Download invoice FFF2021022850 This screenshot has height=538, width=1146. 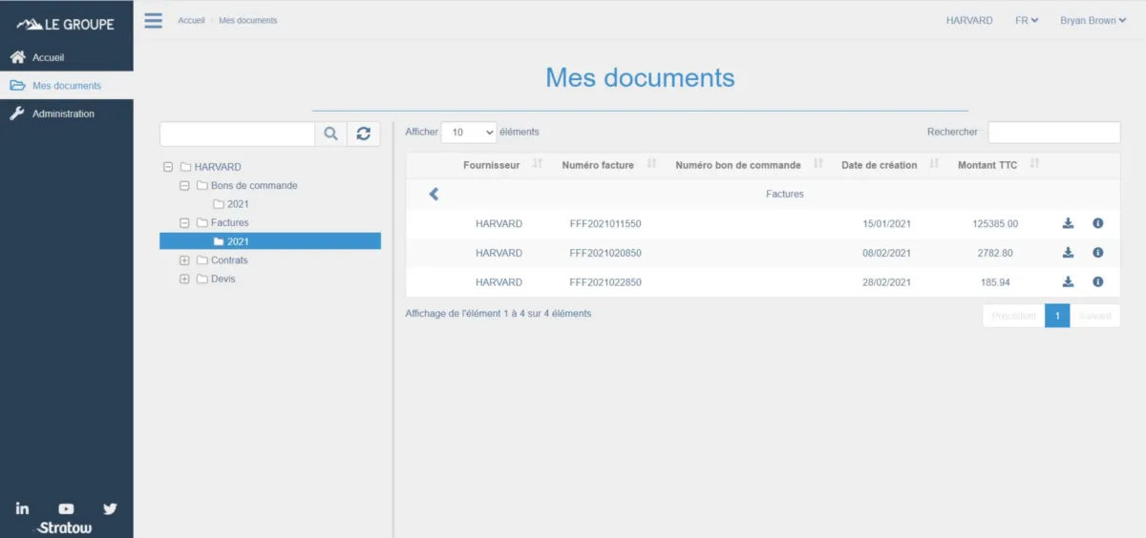pos(1068,282)
